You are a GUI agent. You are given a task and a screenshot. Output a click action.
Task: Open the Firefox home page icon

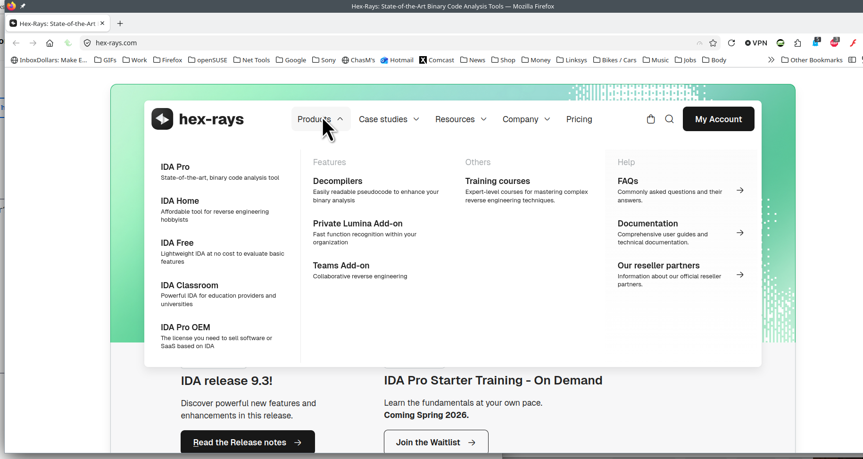50,43
